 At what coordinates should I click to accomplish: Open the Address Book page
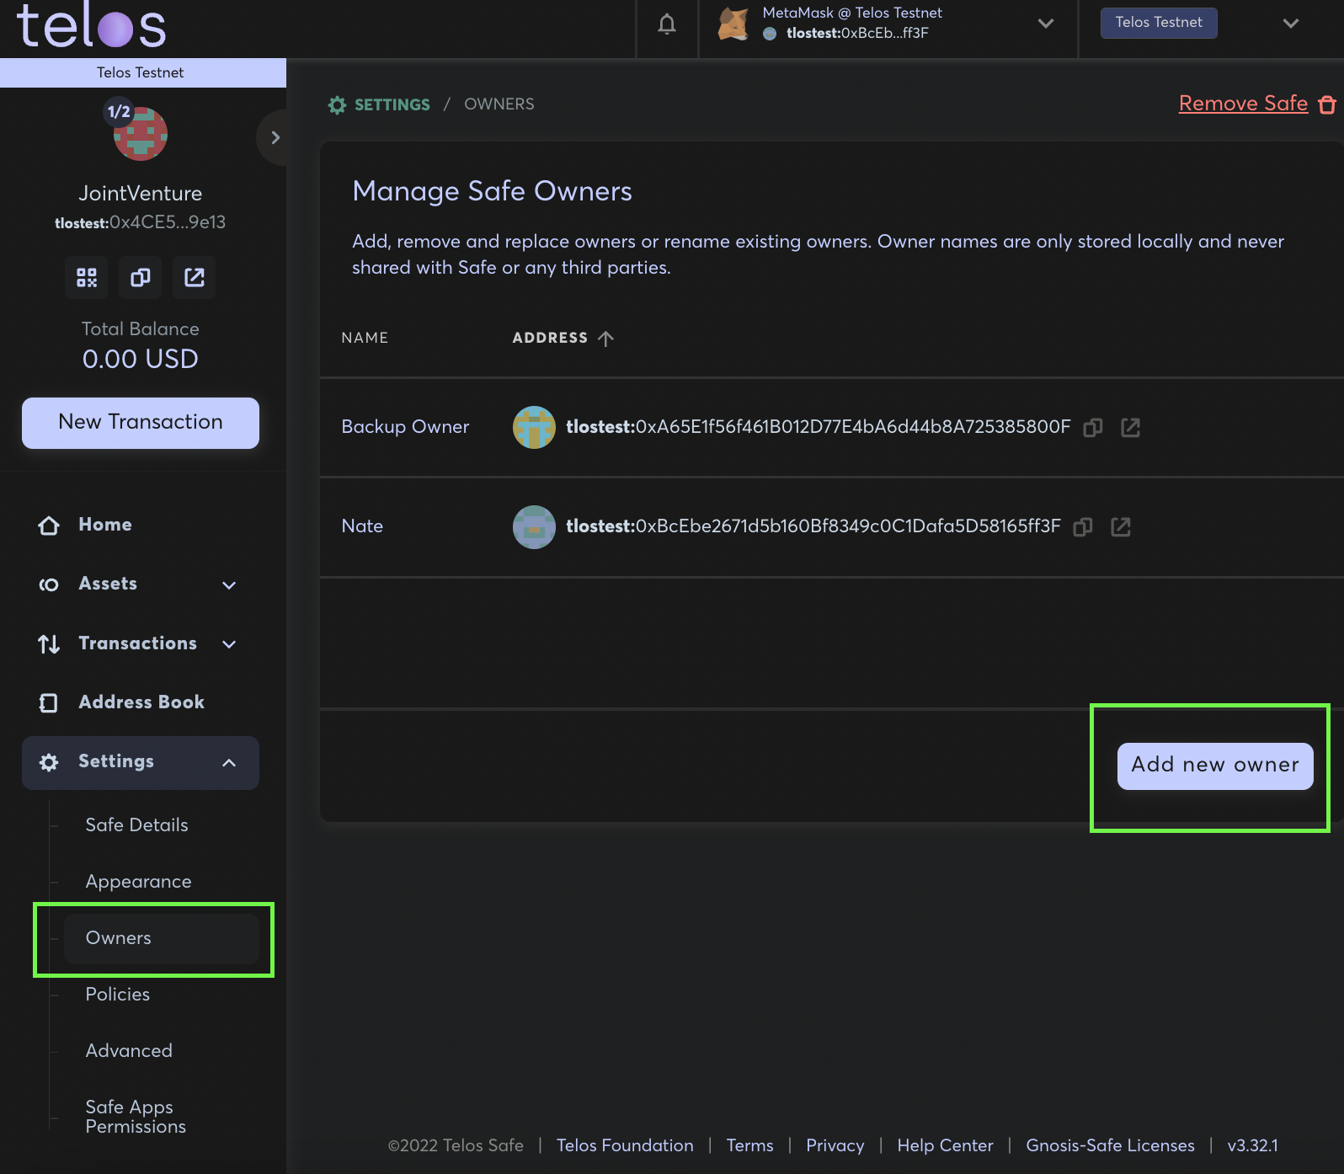coord(141,702)
